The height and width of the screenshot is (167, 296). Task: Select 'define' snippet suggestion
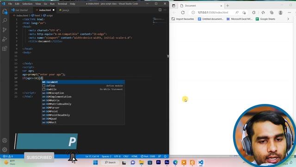point(83,85)
